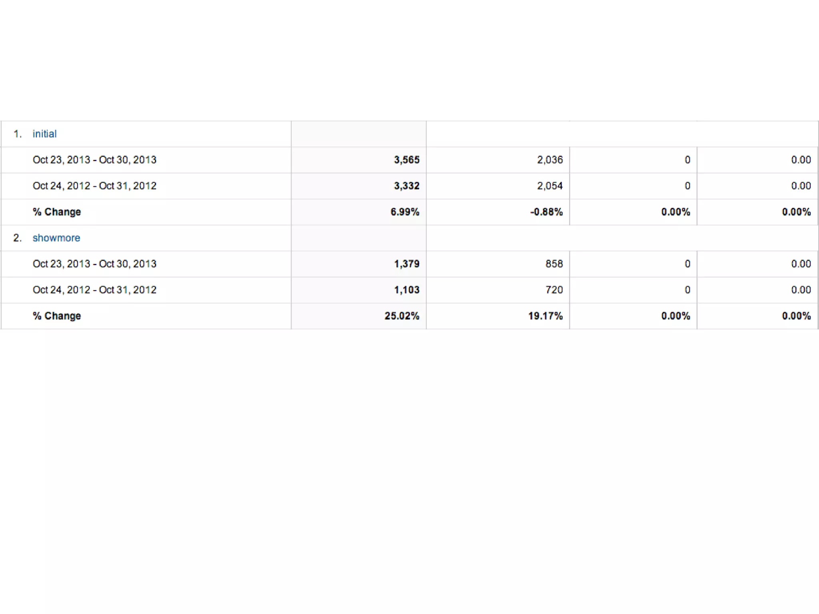This screenshot has width=819, height=614.
Task: Click the 720 cell
Action: click(x=554, y=290)
